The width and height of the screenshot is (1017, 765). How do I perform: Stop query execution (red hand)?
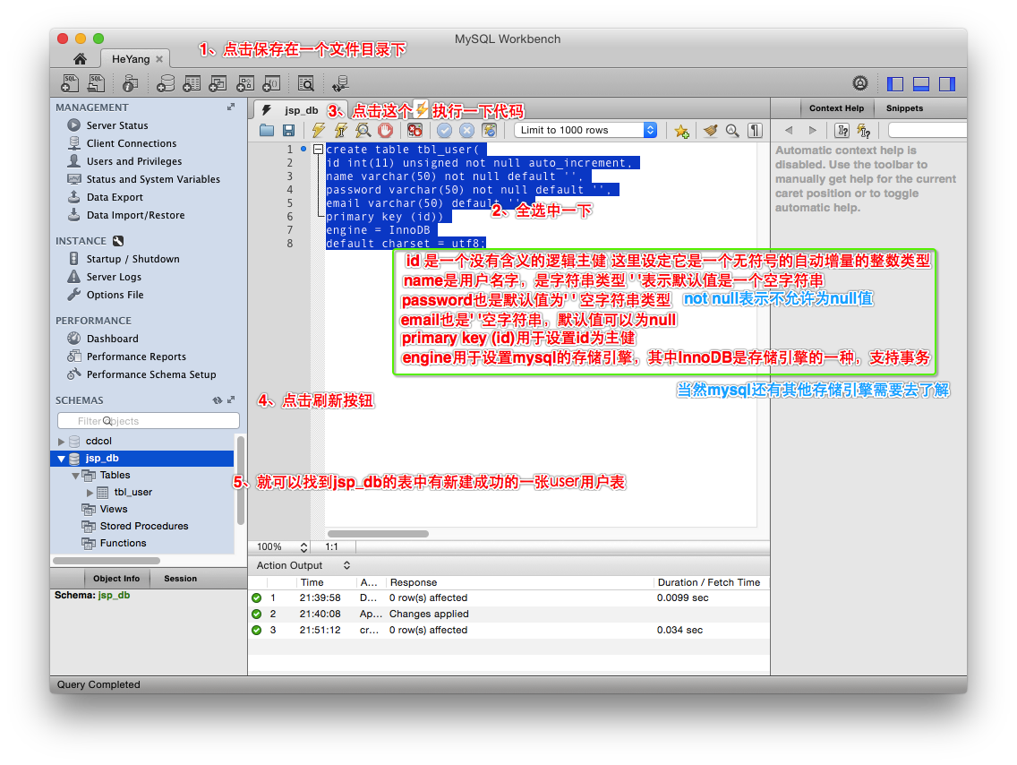point(385,131)
